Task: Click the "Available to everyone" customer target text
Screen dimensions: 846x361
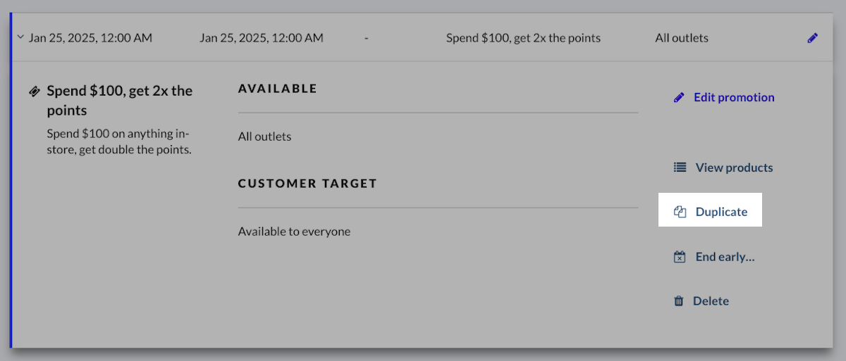Action: click(294, 231)
